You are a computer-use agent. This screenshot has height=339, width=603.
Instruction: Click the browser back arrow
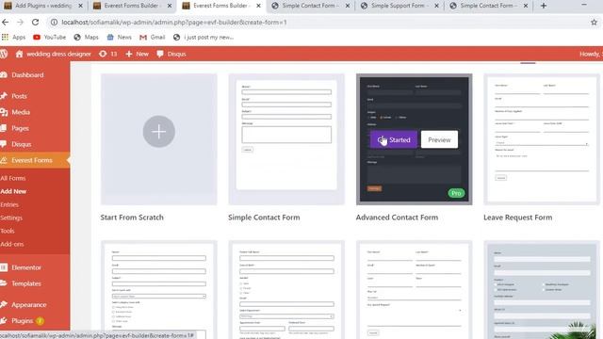coord(6,23)
